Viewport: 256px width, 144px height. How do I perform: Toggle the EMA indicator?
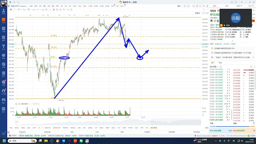click(x=23, y=128)
